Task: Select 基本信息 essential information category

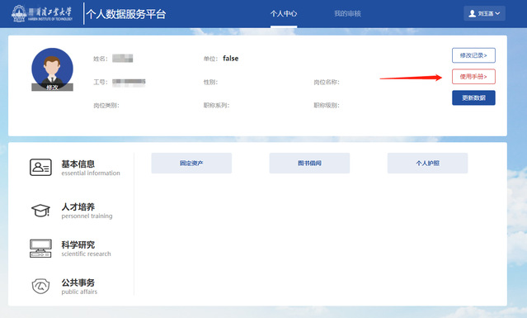Action: (x=91, y=168)
